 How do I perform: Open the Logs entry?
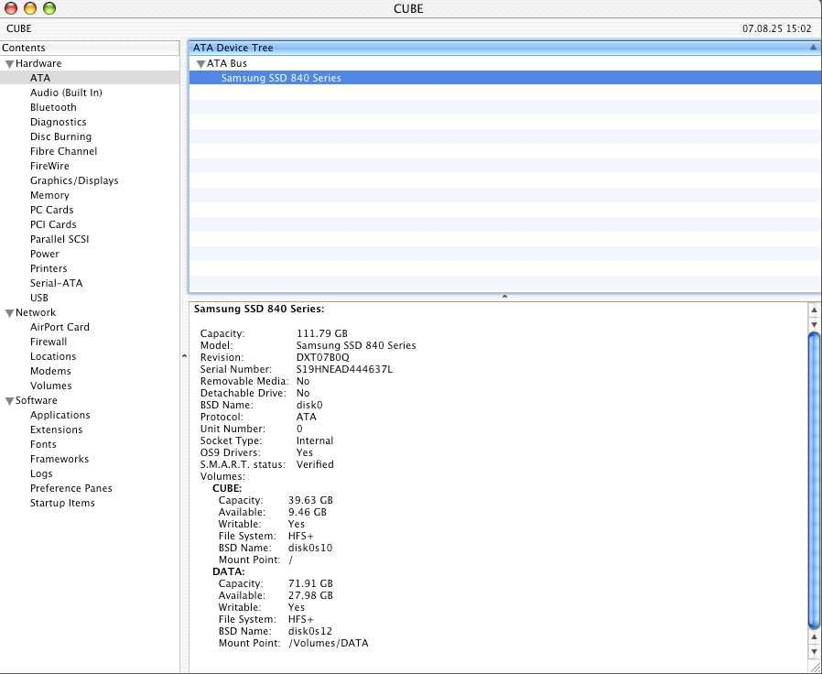(41, 474)
